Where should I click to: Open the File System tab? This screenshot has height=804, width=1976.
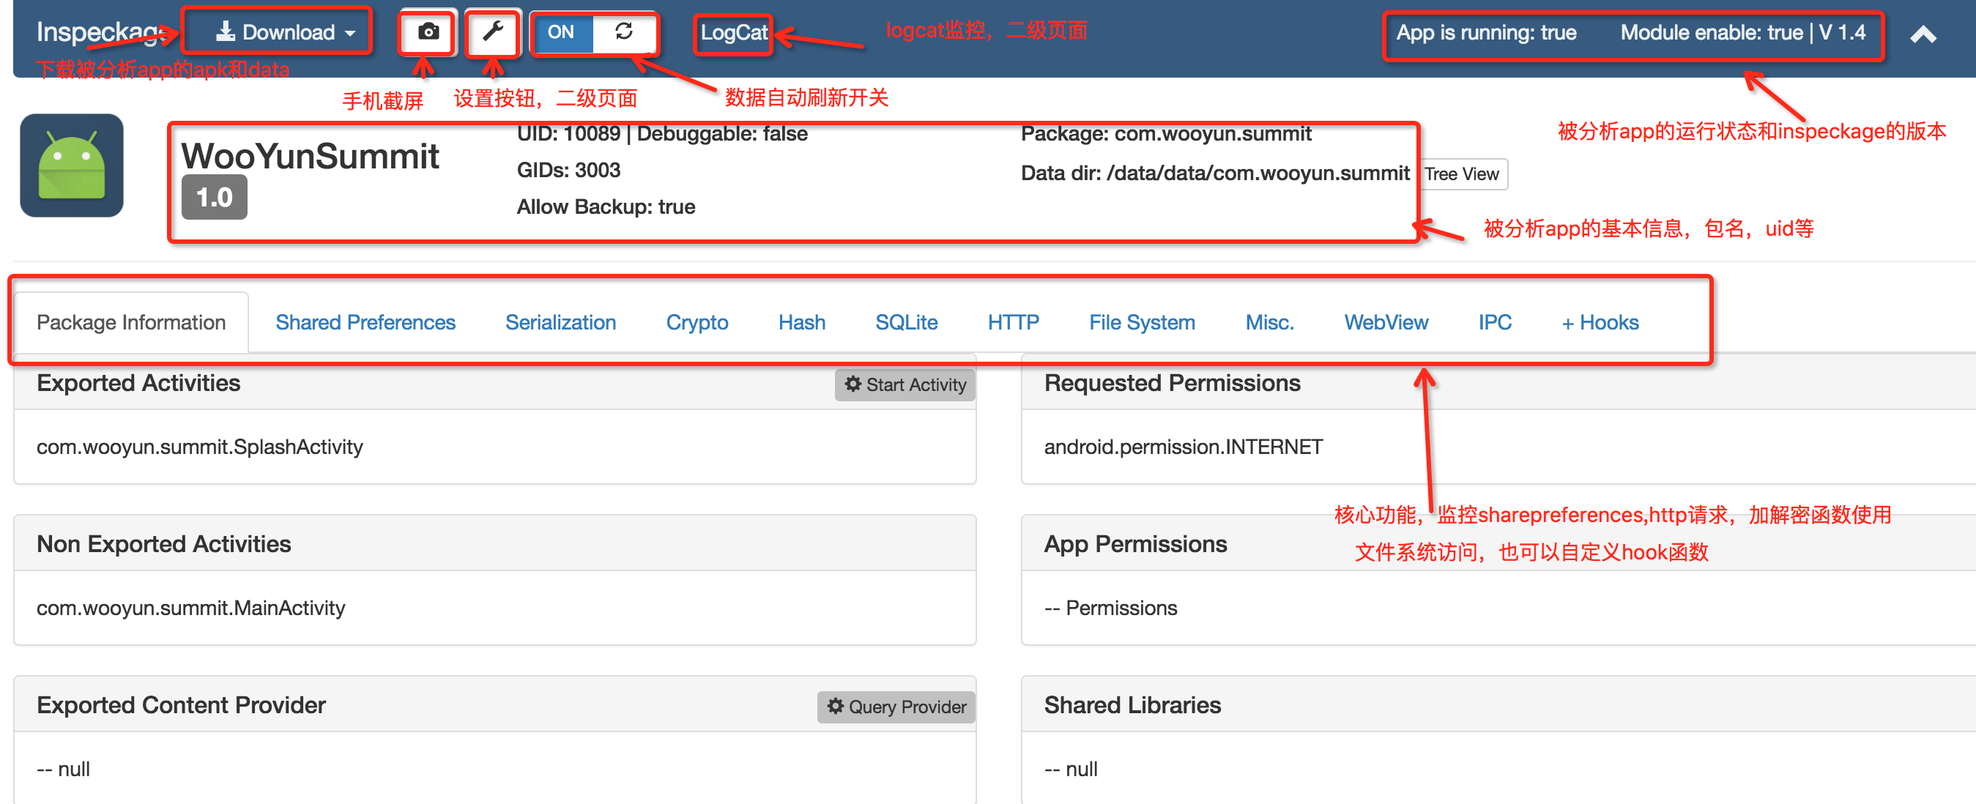(x=1141, y=322)
